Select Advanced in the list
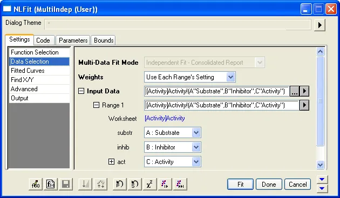The image size is (340, 198). [x=39, y=89]
